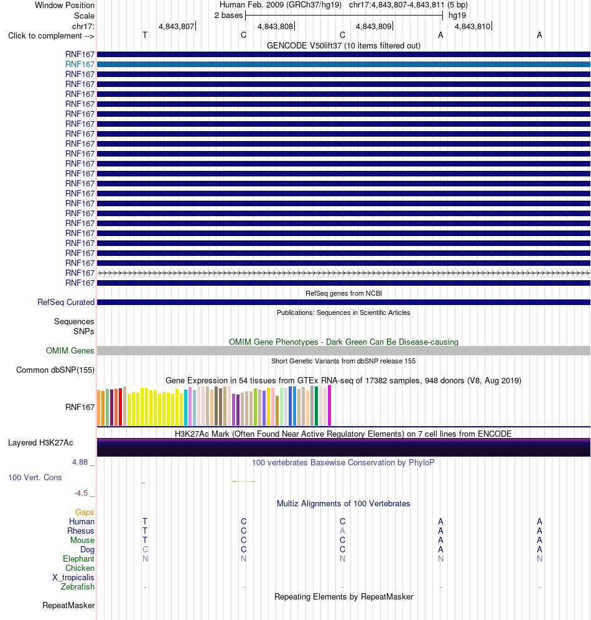Click the first orange bar of the GTEx chart

click(99, 408)
